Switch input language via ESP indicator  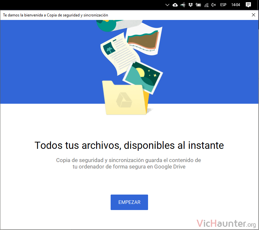(x=223, y=5)
